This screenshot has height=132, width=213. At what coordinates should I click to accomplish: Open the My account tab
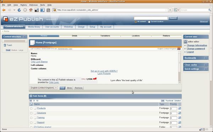[x=106, y=27]
